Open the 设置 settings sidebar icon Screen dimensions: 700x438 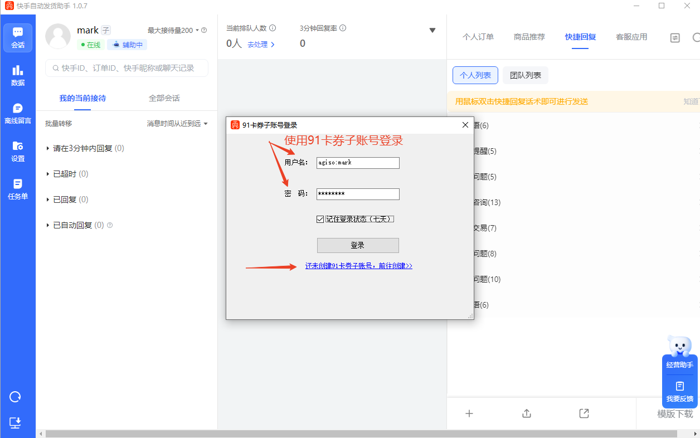coord(18,151)
